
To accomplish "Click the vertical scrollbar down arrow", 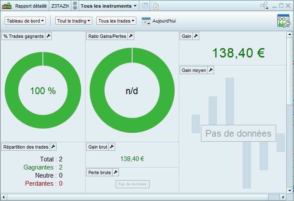I will pyautogui.click(x=289, y=190).
